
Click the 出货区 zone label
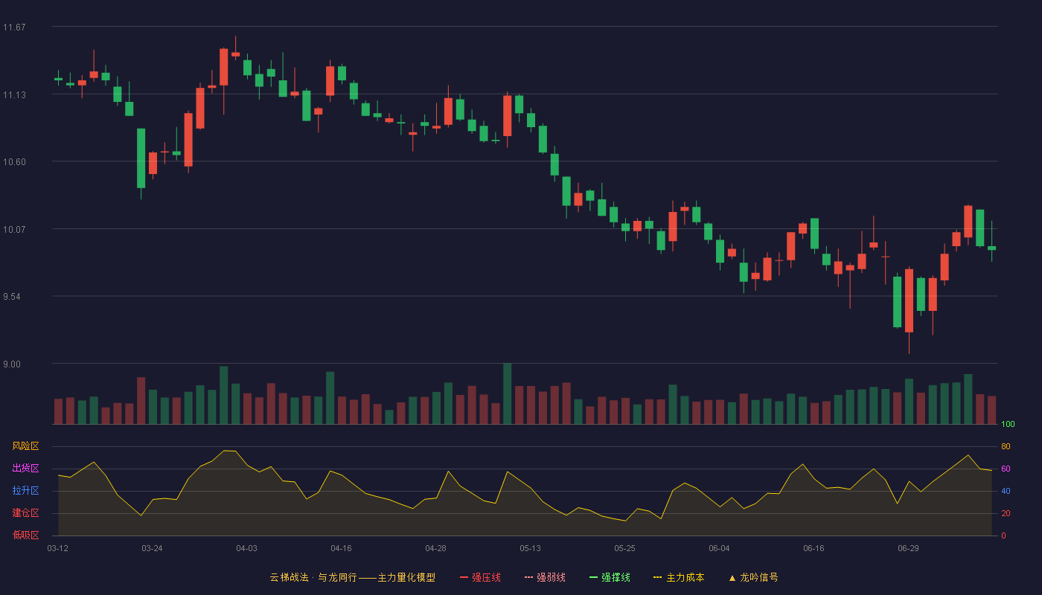tap(25, 469)
